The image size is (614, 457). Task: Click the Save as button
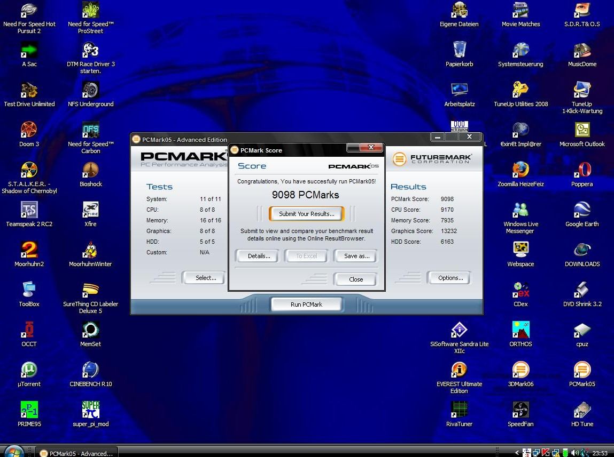(356, 256)
